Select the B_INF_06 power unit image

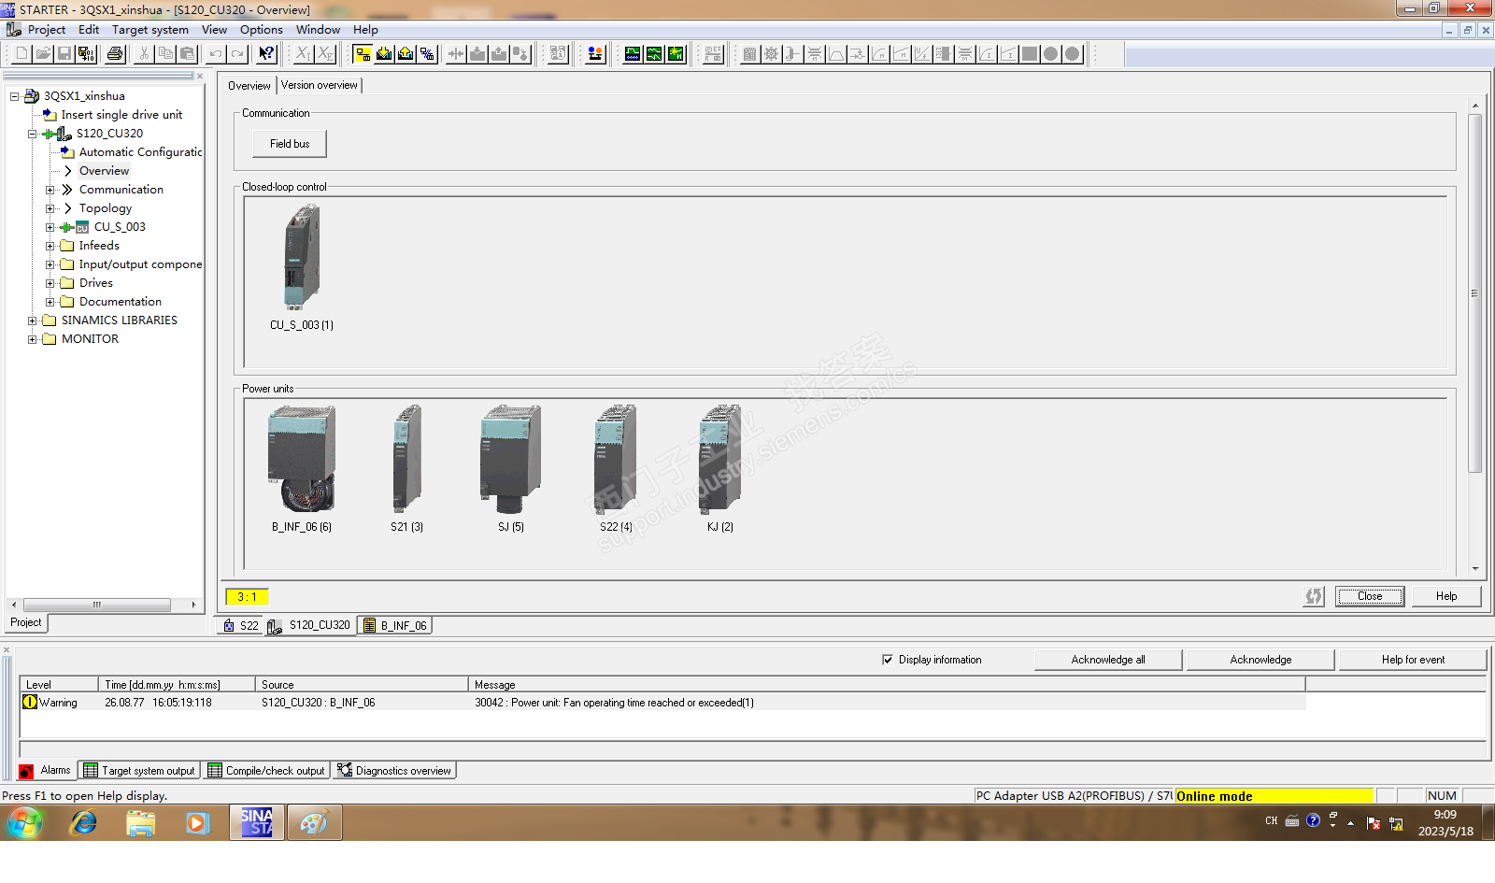point(302,458)
